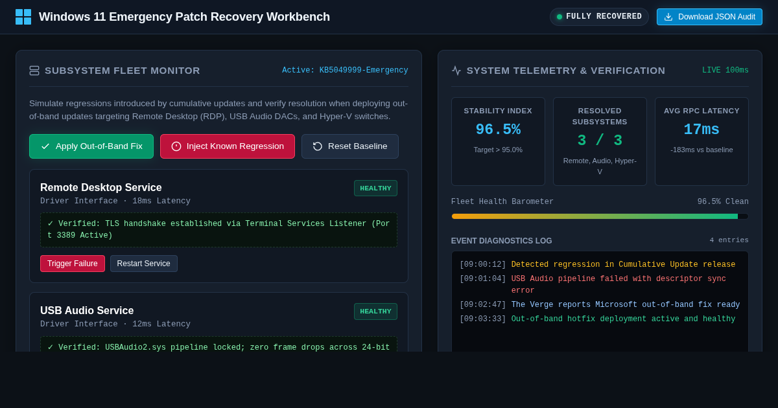
Task: Click the Windows 11 Emergency Patch Recovery Workbench title
Action: tap(184, 17)
